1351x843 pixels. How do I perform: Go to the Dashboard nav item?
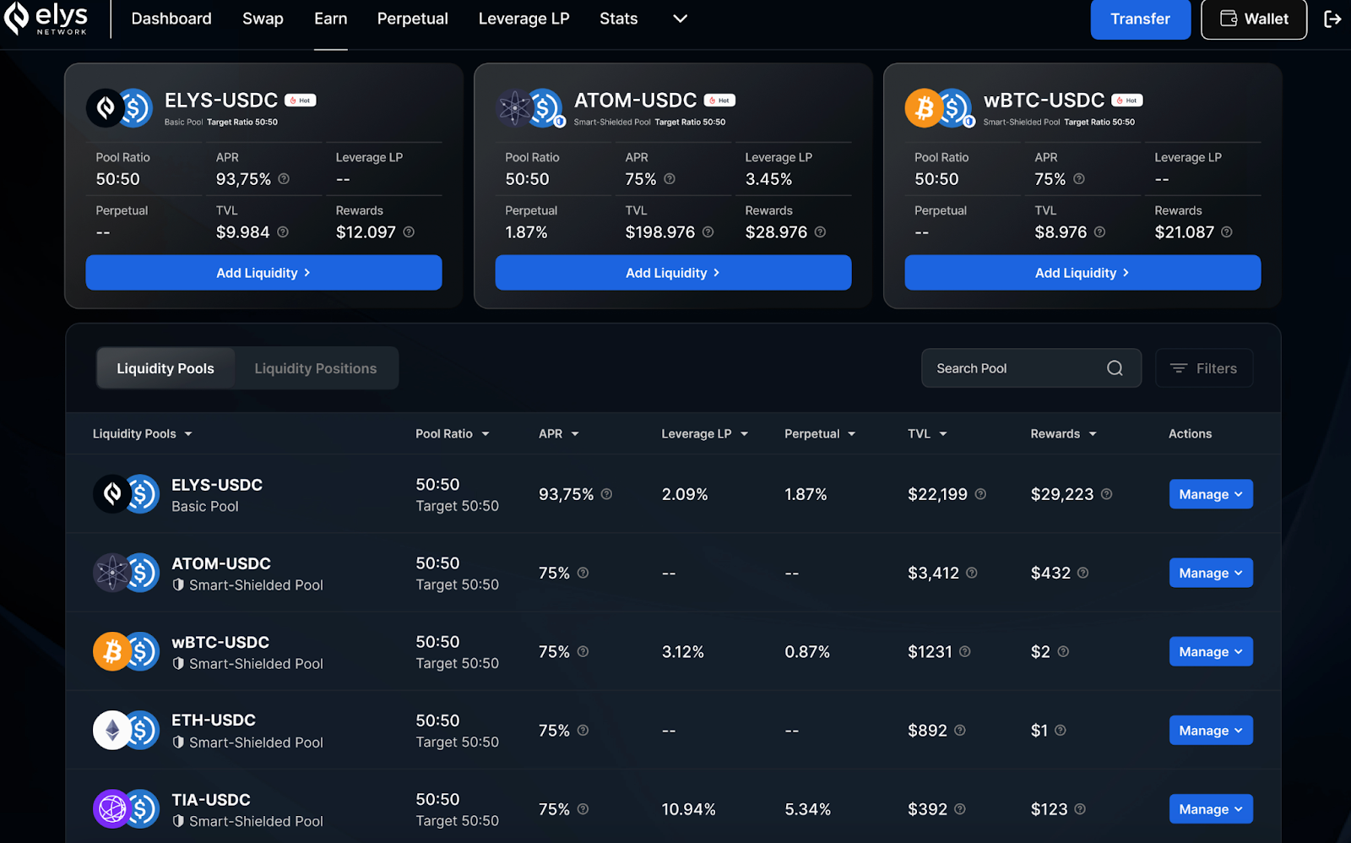point(171,19)
